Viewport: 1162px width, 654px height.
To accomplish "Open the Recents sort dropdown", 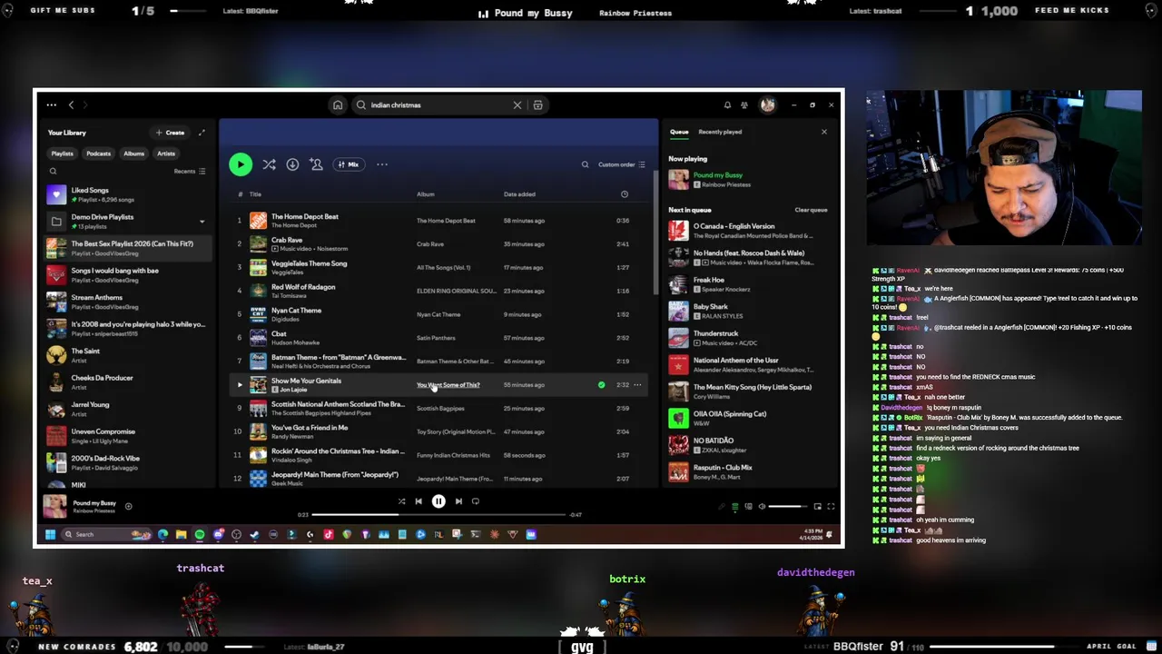I will 190,171.
